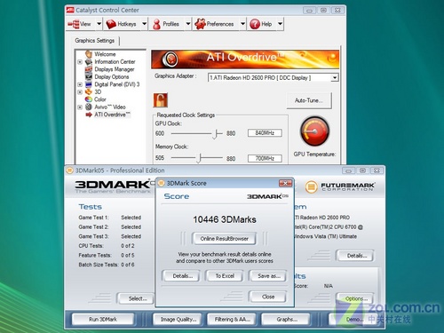
Task: Click the 3DMark Score dialog title icon
Action: [161, 183]
